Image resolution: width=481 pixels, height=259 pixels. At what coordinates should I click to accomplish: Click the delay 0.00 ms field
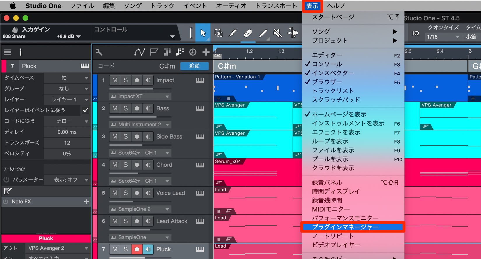pyautogui.click(x=67, y=132)
